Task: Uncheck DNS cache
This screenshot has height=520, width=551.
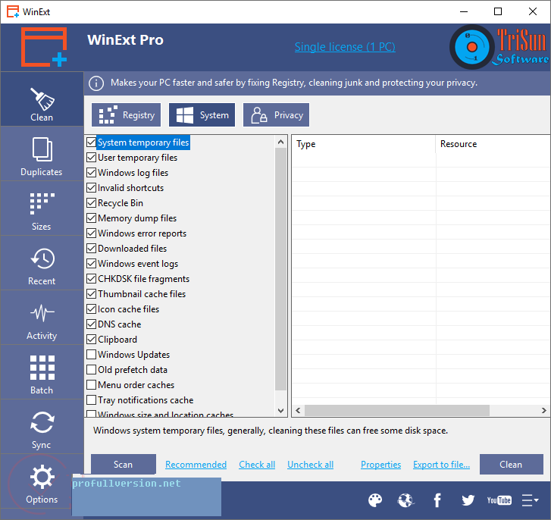Action: pos(92,324)
